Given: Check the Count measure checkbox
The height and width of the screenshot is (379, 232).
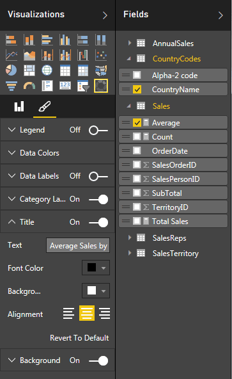Looking at the screenshot, I should point(137,137).
